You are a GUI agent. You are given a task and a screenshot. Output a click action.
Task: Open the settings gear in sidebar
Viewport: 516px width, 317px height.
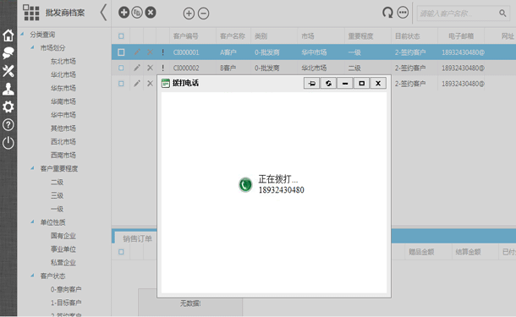click(x=8, y=107)
